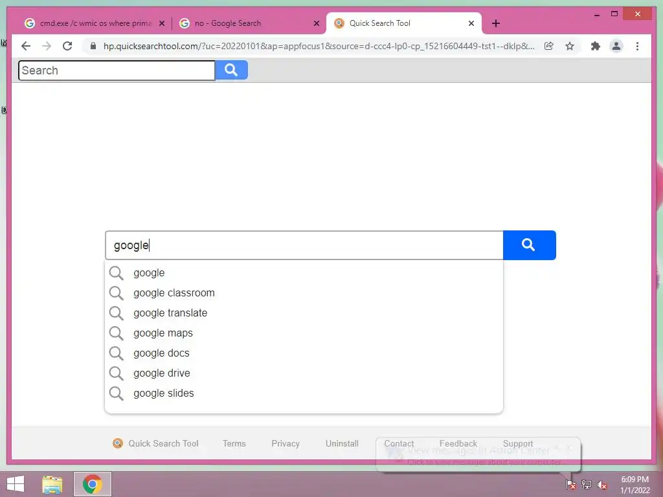The image size is (663, 497).
Task: Choose the 'google' suggestion
Action: click(x=304, y=273)
